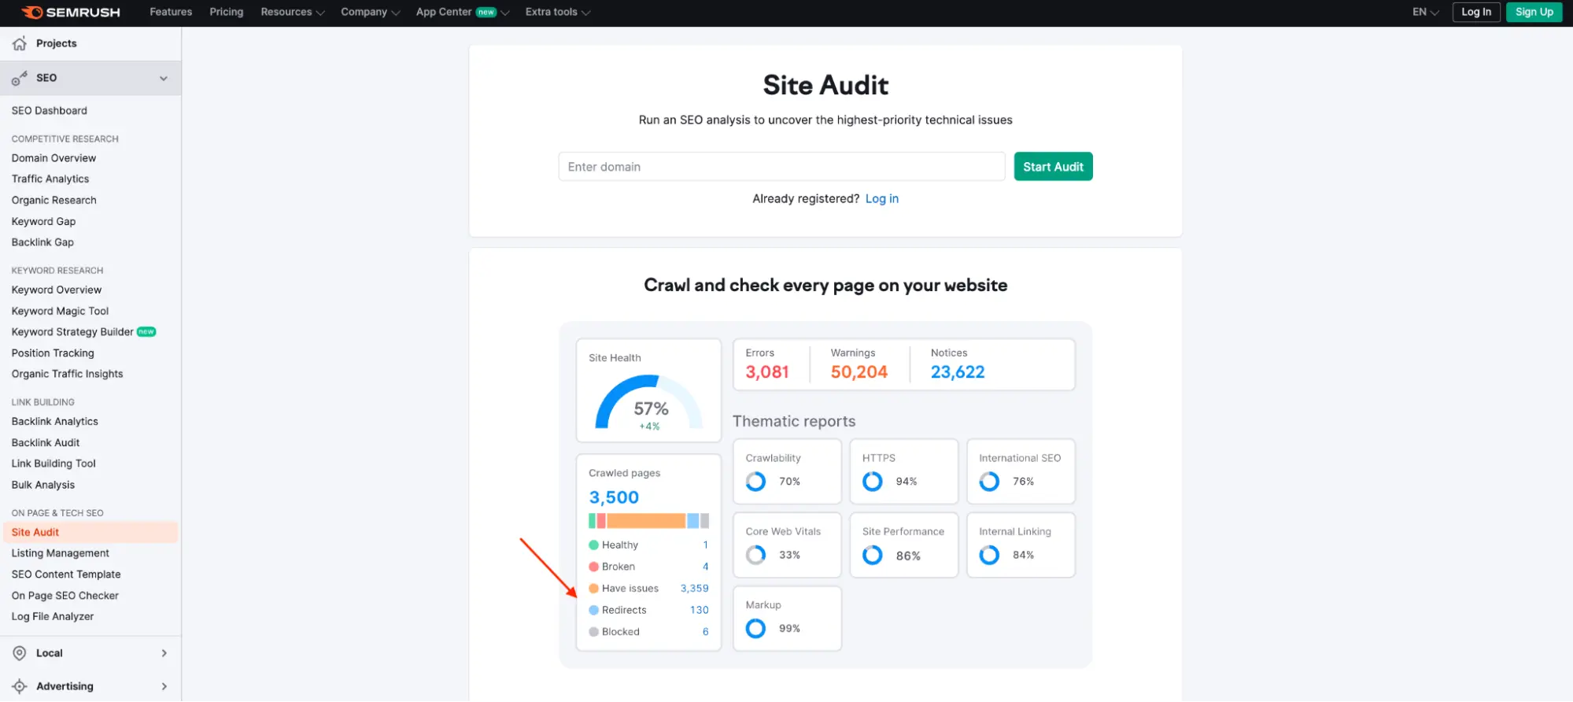Click the Internal Linking donut icon
1573x702 pixels.
(x=989, y=555)
